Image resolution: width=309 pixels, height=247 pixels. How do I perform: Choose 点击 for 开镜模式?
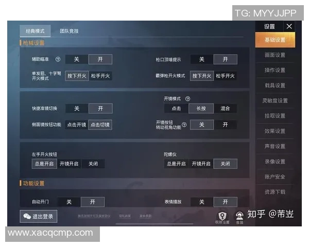(x=176, y=109)
